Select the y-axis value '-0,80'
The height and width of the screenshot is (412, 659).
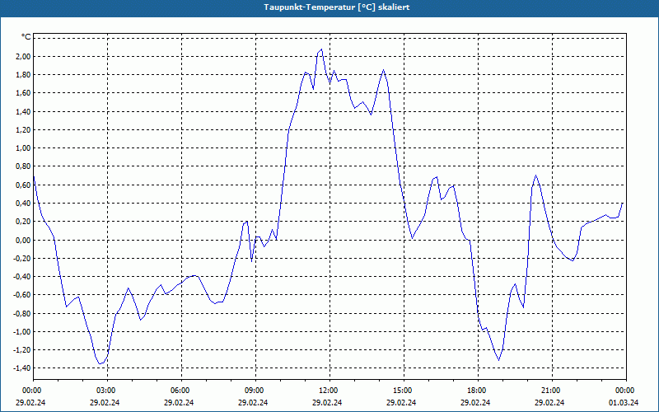pos(22,313)
